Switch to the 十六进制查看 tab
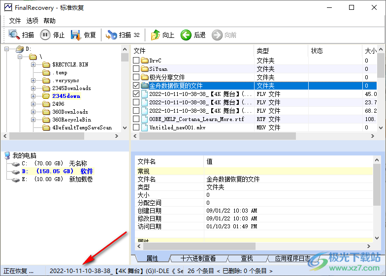386x276 pixels. (x=198, y=258)
